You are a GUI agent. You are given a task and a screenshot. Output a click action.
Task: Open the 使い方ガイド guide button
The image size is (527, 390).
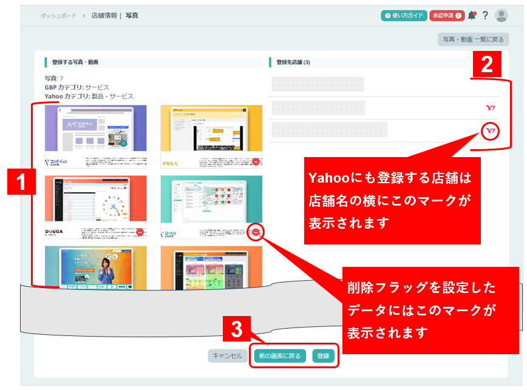pyautogui.click(x=404, y=16)
